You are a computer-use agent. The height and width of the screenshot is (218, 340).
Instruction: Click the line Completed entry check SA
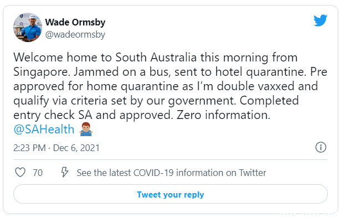[53, 115]
